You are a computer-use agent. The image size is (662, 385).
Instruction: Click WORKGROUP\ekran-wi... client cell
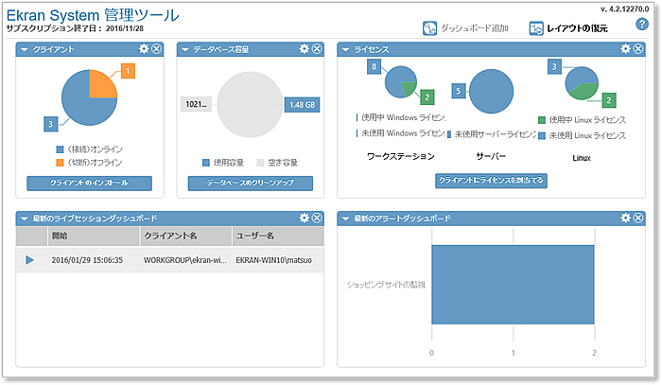[x=185, y=260]
